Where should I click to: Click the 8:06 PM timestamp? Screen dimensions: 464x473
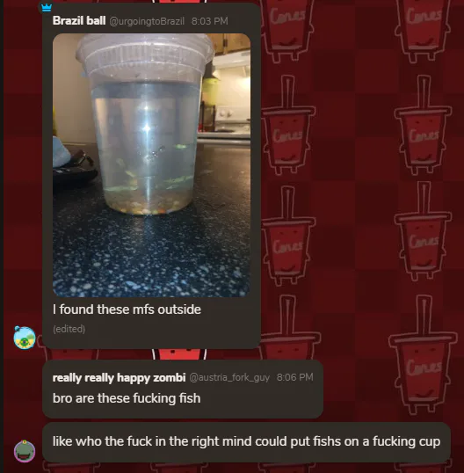295,377
